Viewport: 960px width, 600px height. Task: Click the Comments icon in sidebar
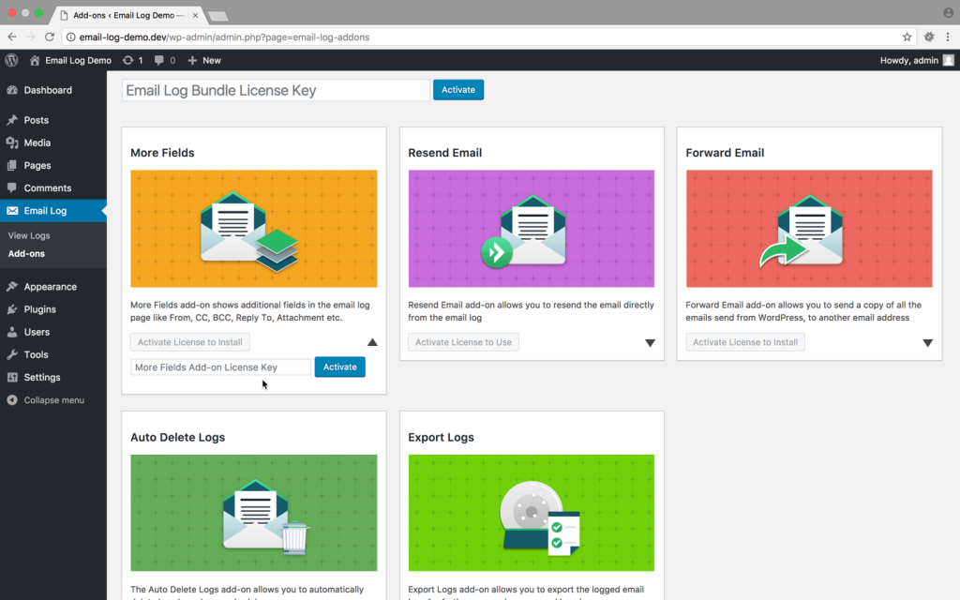pyautogui.click(x=12, y=187)
